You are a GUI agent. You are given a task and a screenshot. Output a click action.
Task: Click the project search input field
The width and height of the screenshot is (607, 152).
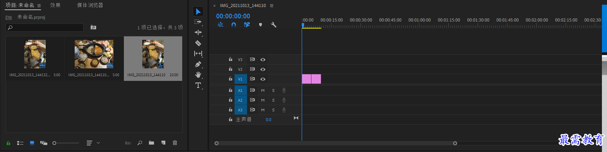point(45,27)
